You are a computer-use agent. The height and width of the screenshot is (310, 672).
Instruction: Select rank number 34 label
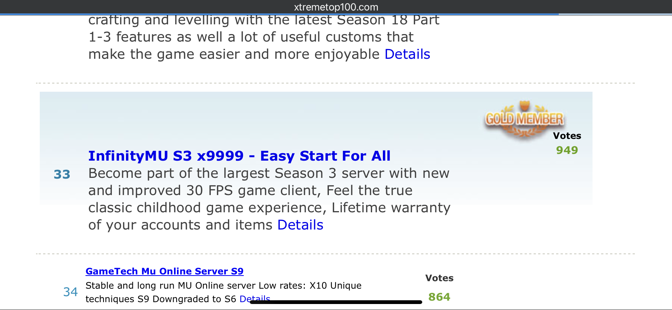click(70, 292)
